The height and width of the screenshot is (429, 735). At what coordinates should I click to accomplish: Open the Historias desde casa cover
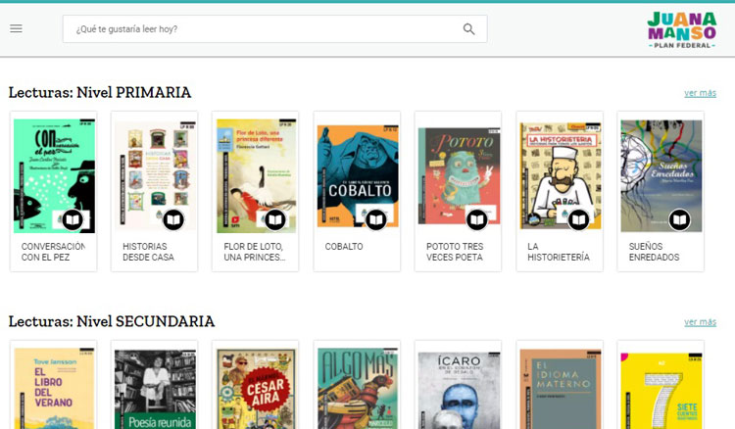[x=155, y=175]
